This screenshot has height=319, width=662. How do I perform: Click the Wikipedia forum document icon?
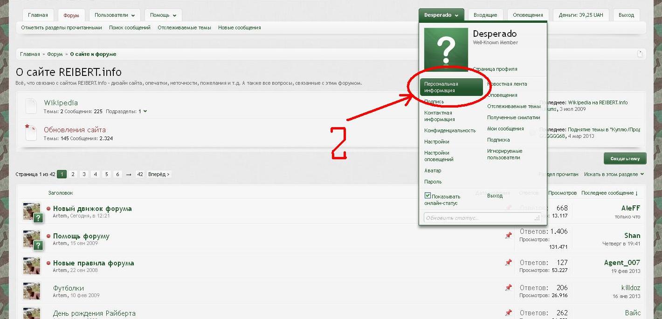(31, 106)
